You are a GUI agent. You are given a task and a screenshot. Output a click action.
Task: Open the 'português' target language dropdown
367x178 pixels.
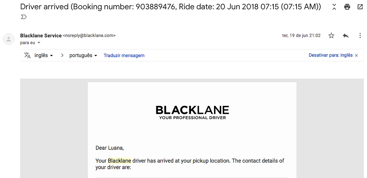(x=83, y=56)
